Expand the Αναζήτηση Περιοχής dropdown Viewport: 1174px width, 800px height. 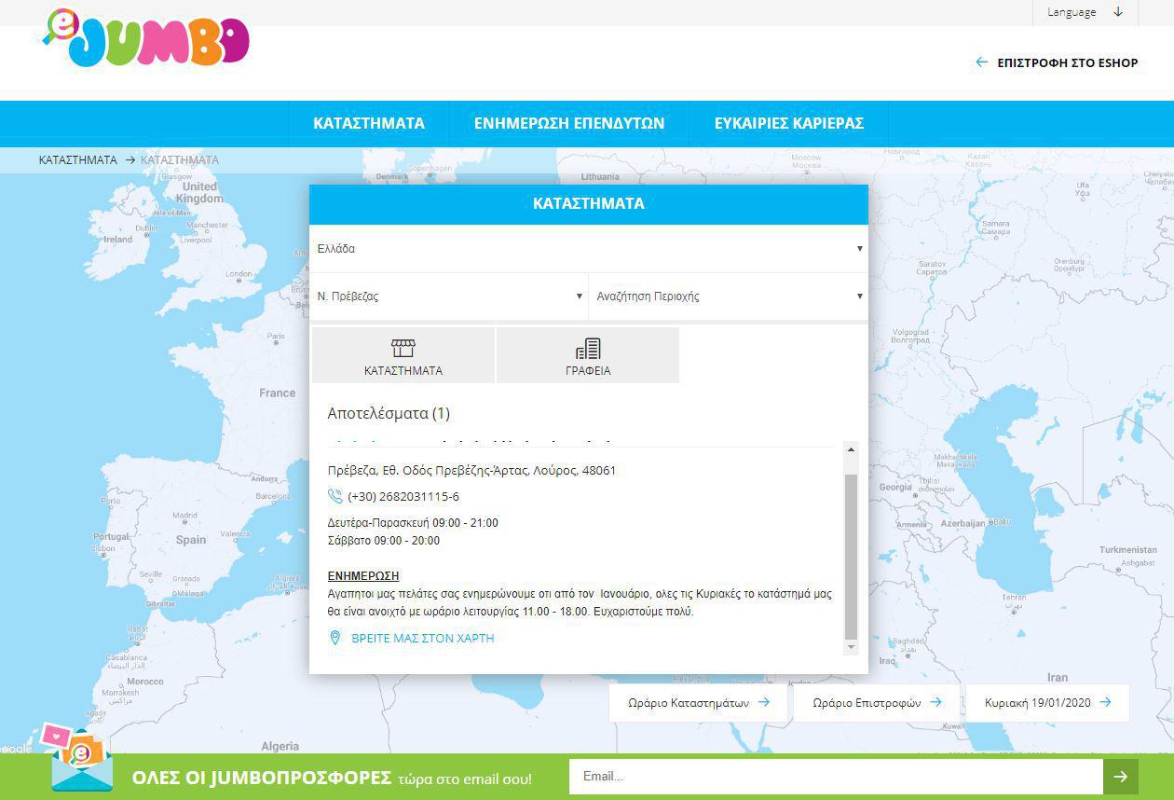(729, 297)
